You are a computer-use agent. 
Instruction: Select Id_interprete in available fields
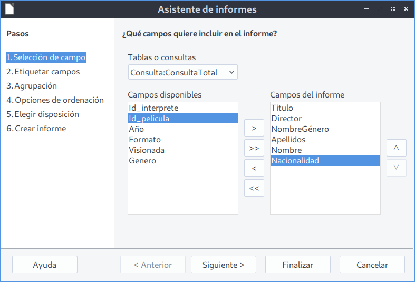(153, 108)
